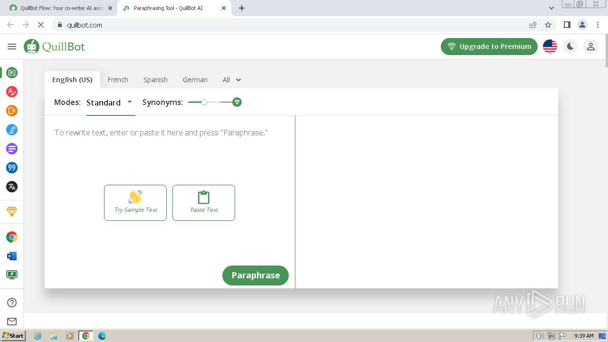The image size is (608, 342).
Task: Open the Co-Writer pen sidebar icon
Action: coord(12,130)
